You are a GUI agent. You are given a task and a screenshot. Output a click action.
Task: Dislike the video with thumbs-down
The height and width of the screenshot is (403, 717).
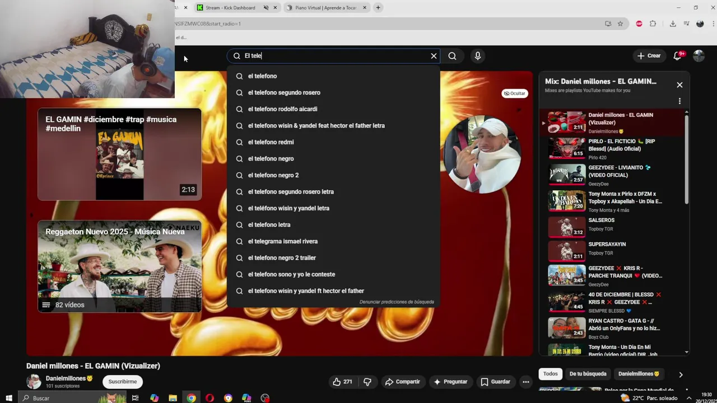pos(367,382)
